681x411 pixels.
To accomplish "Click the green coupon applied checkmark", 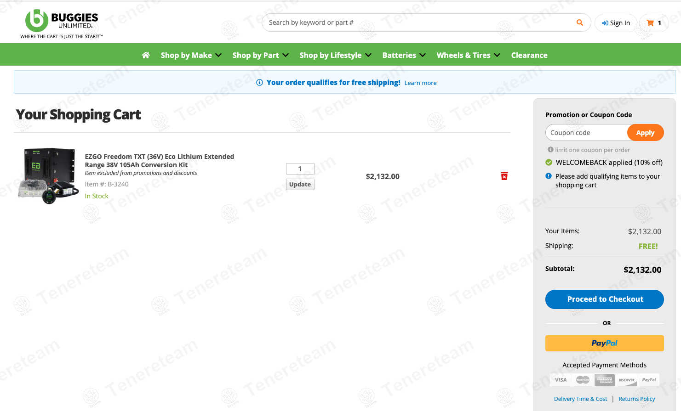I will (549, 162).
